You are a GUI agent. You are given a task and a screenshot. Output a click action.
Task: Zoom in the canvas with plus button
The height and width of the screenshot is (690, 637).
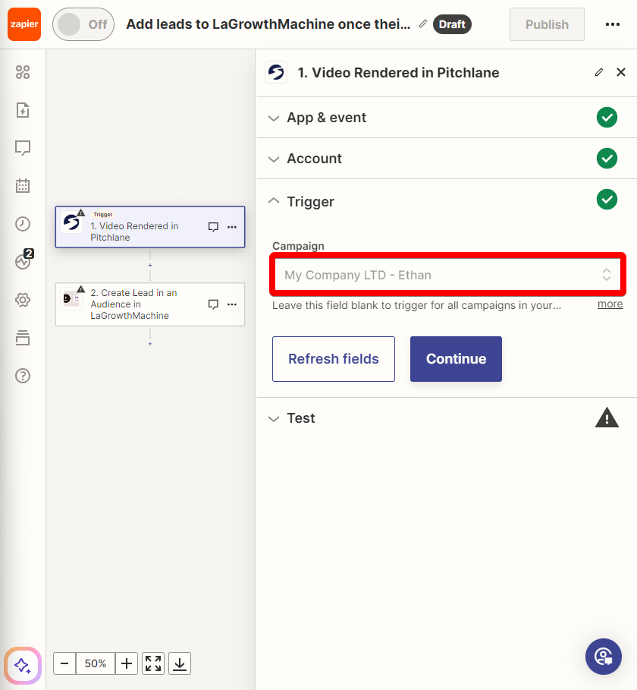(x=127, y=663)
